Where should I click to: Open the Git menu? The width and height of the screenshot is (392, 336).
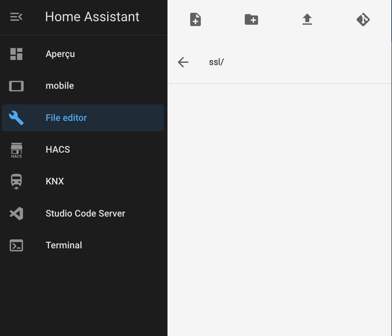point(363,19)
